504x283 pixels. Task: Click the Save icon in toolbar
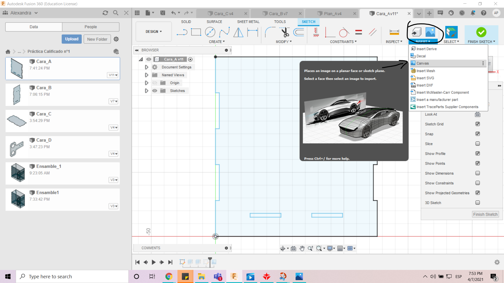point(163,13)
